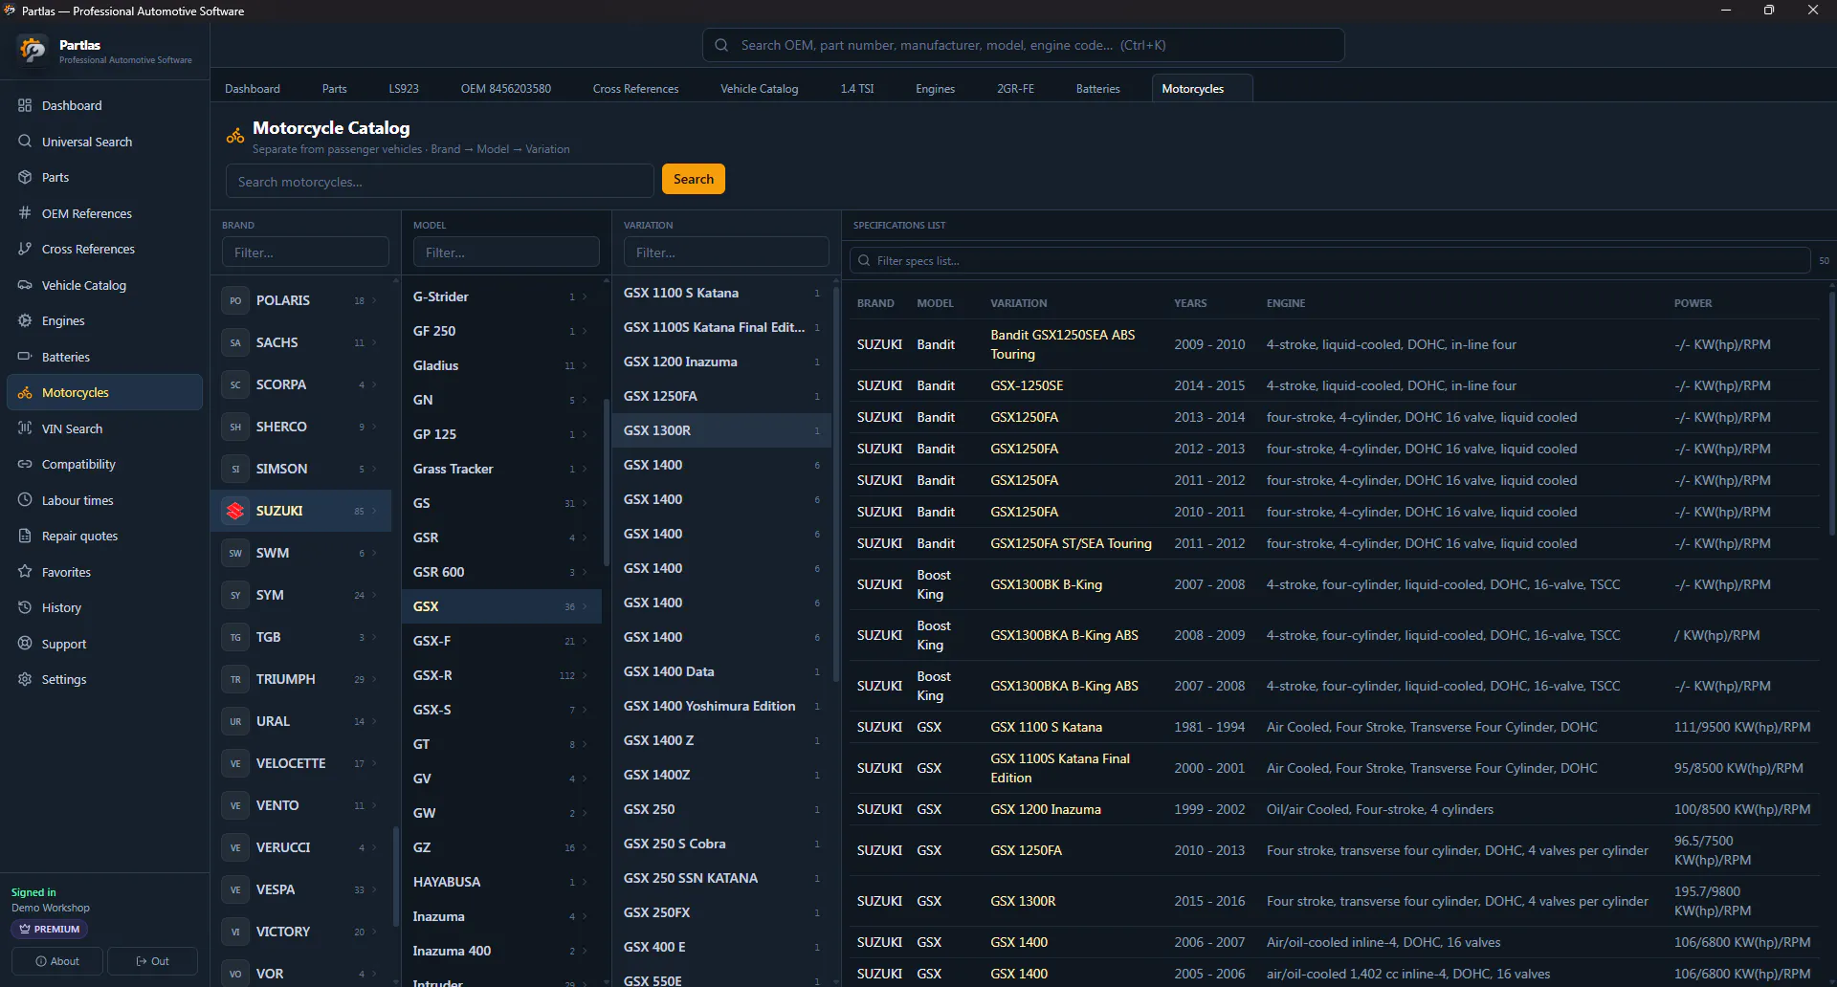Switch to the OEM 8456203580 tab
Screen dimensions: 1837x987
(x=505, y=88)
